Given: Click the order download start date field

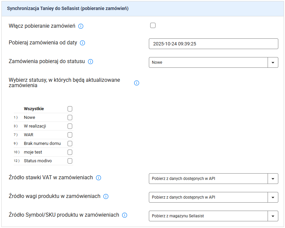Looking at the screenshot, I should point(213,44).
